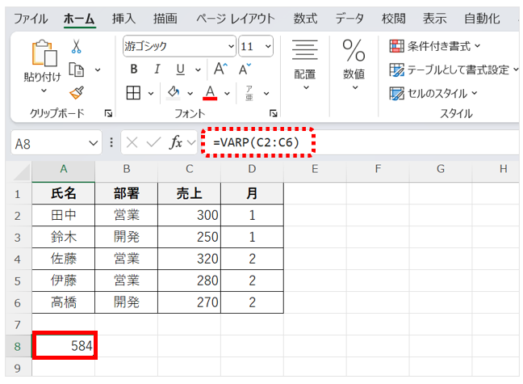Open the font size 11 dropdown
Screen dimensions: 523x384
[267, 46]
